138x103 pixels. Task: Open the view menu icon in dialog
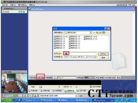coord(104,33)
